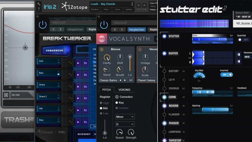Open the BT - BEST OF gesture bank
The height and width of the screenshot is (142, 252).
(243, 17)
